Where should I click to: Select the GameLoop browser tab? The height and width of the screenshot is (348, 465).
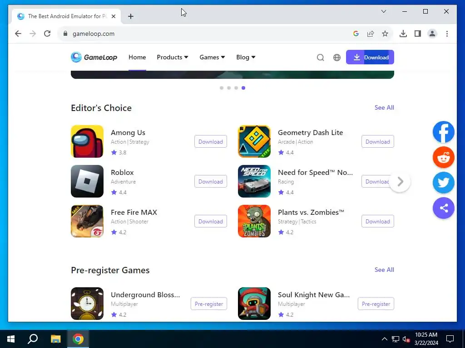pos(66,16)
